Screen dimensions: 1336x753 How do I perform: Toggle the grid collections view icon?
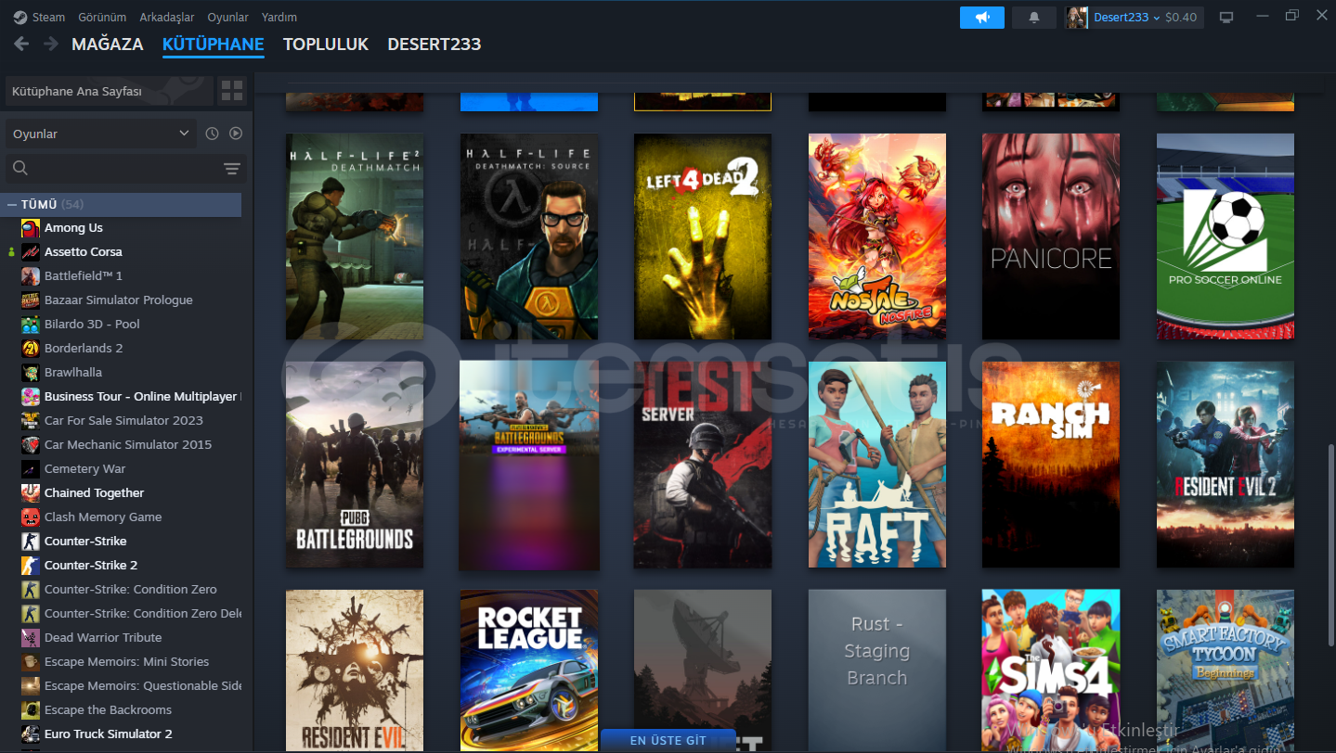point(231,91)
